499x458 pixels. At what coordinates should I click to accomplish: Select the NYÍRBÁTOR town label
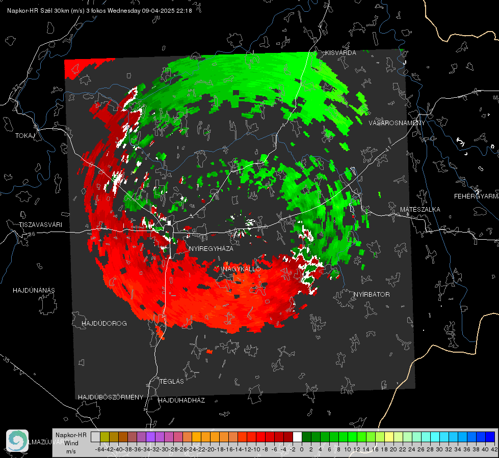372,295
